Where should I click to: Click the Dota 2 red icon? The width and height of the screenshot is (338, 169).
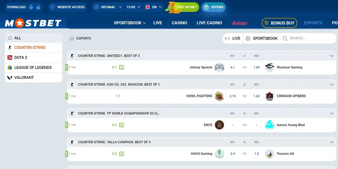(10, 57)
